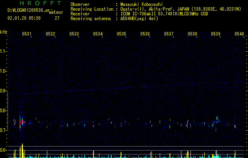Click the meteor count value 27
Viewport: 248px width, 158px height.
pos(57,18)
